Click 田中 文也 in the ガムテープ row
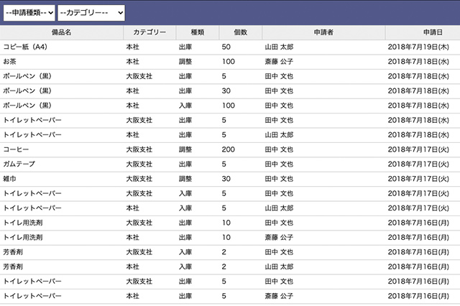460x306 pixels. pyautogui.click(x=279, y=164)
